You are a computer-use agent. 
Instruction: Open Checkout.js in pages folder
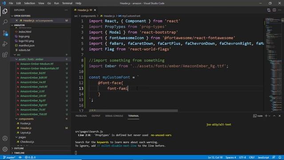click(x=27, y=142)
